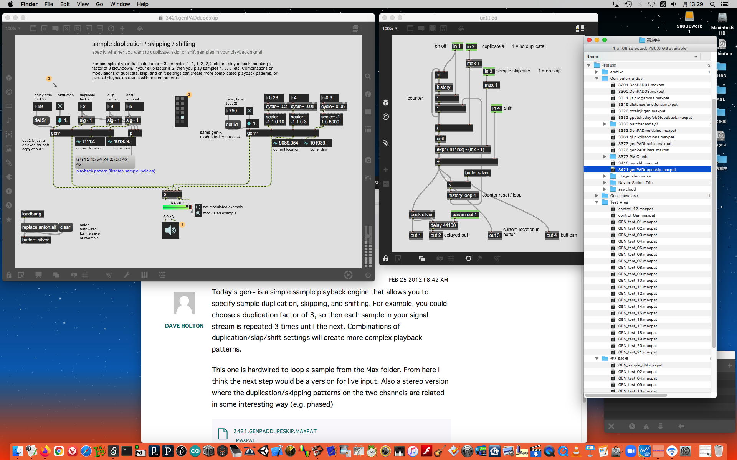Image resolution: width=737 pixels, height=460 pixels.
Task: Expand the Gen_showcase folder
Action: coord(597,195)
